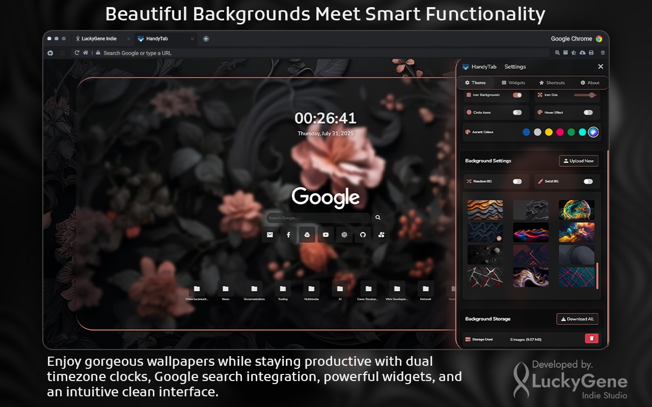Open the Web Development bookmarks folder
The image size is (652, 407).
pos(397,289)
